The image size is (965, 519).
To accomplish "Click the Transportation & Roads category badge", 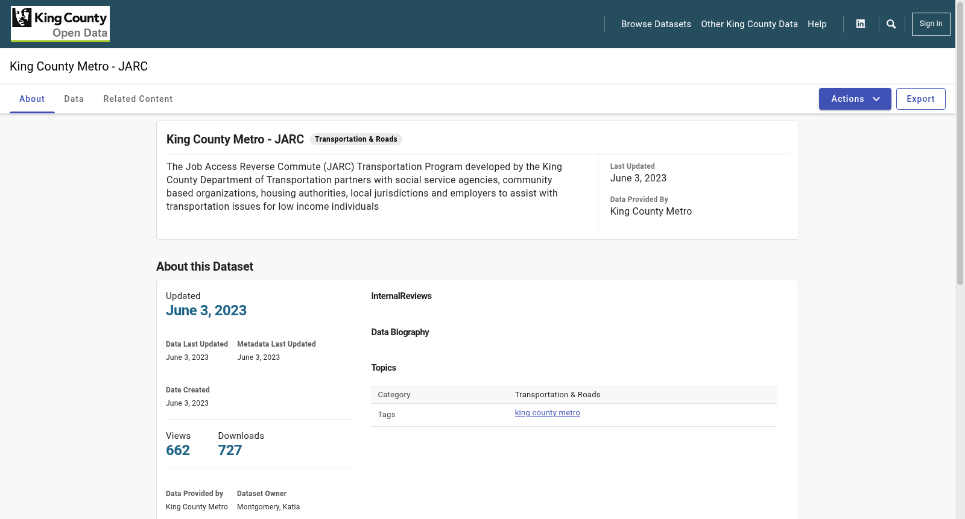I will coord(356,139).
